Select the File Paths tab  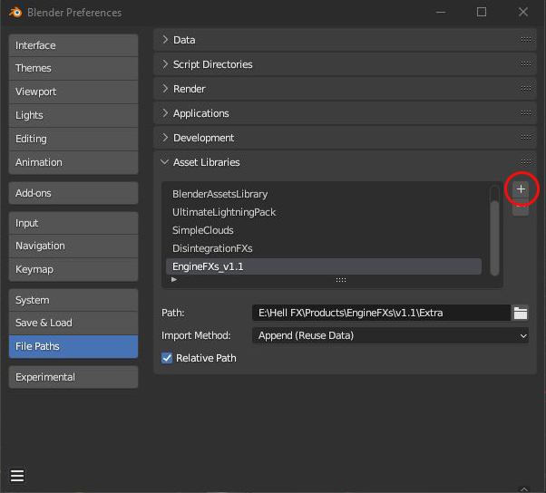coord(73,346)
